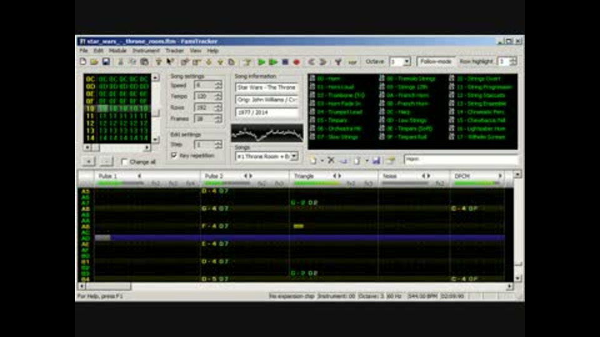Stop playback with the blue square icon
The height and width of the screenshot is (337, 600).
point(285,62)
